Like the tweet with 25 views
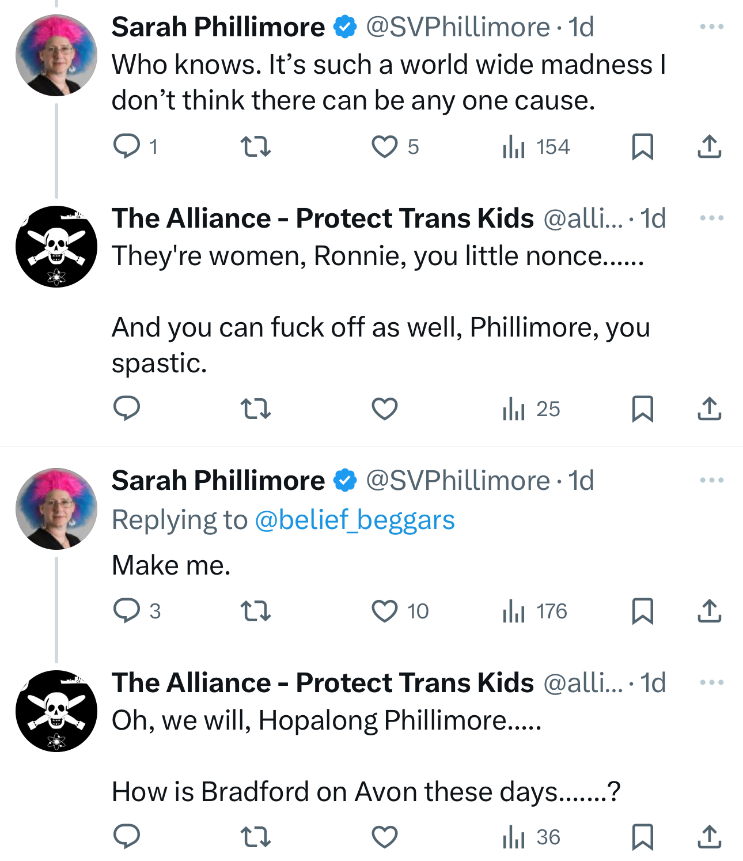The image size is (743, 861). [384, 409]
